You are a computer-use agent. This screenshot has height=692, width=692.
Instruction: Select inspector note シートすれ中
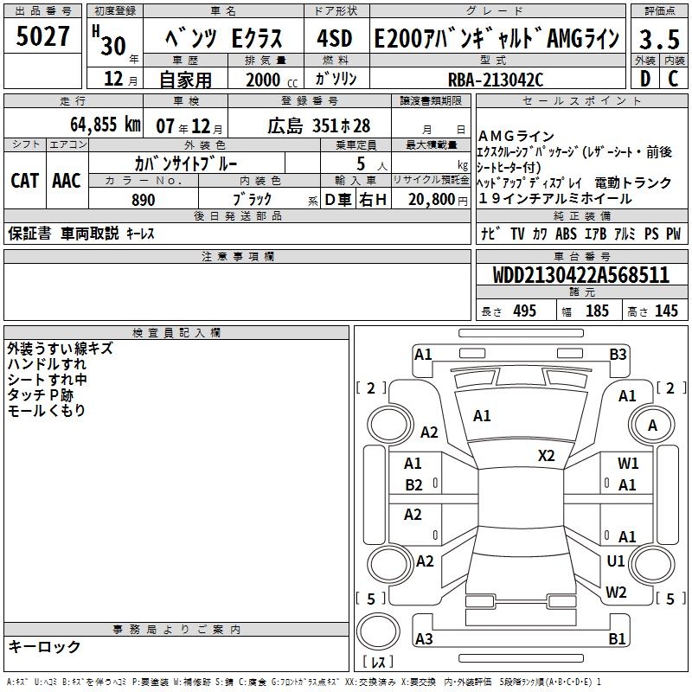click(x=47, y=379)
